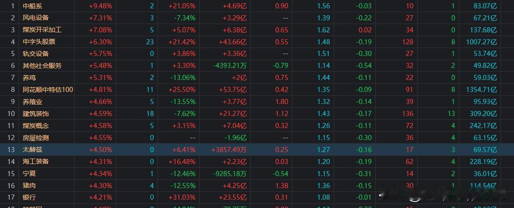The image size is (514, 208).
Task: Select the 1007.27亿 turnover value
Action: coord(482,42)
